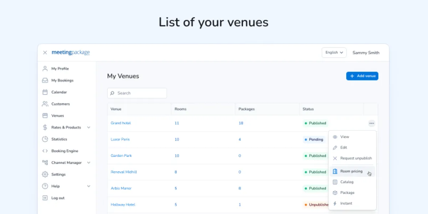Expand the Channel Manager submenu
Viewport: 428px width, 214px height.
89,163
